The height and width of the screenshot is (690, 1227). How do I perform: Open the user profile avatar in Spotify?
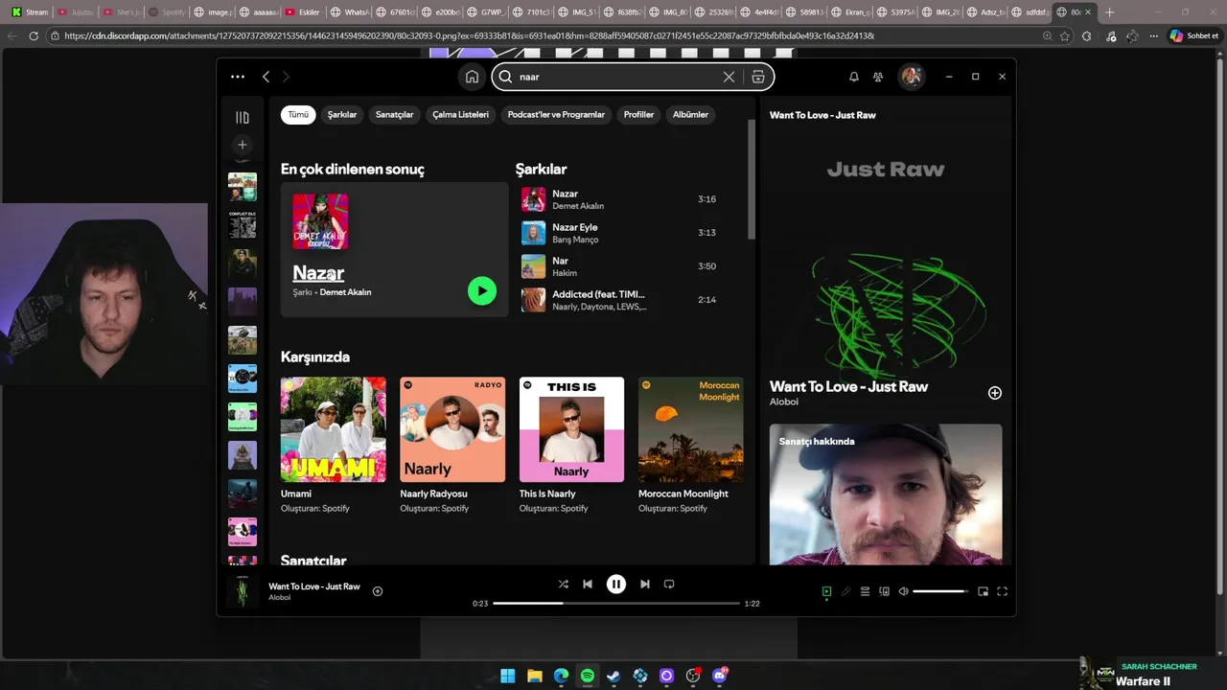[912, 77]
